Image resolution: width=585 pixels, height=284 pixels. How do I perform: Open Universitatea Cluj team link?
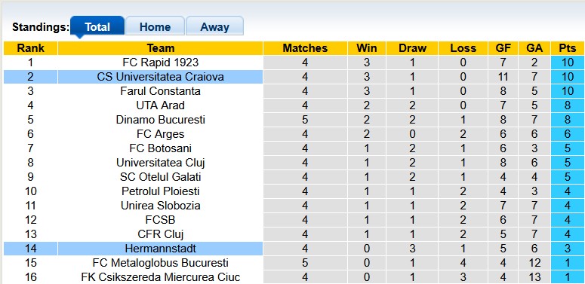pos(161,163)
